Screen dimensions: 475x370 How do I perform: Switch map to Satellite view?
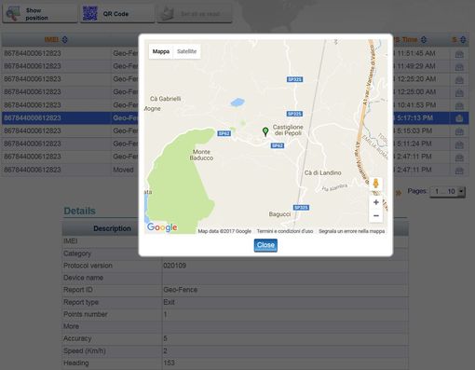[x=186, y=51]
